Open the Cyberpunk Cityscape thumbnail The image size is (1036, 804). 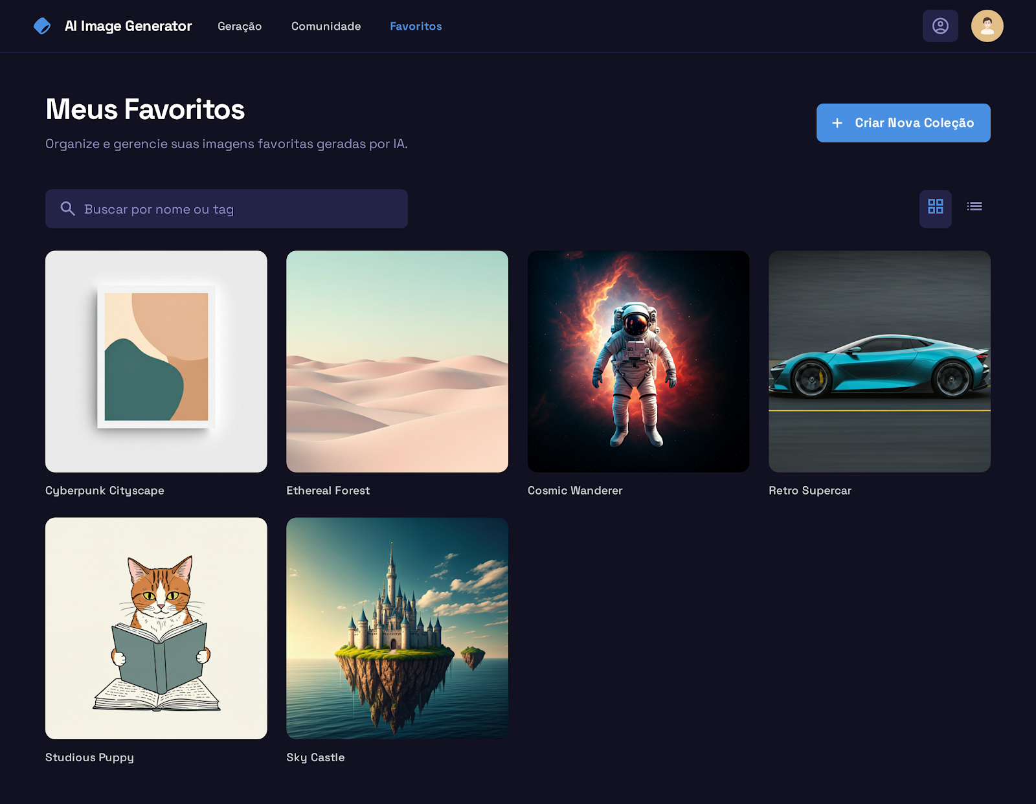(x=156, y=361)
